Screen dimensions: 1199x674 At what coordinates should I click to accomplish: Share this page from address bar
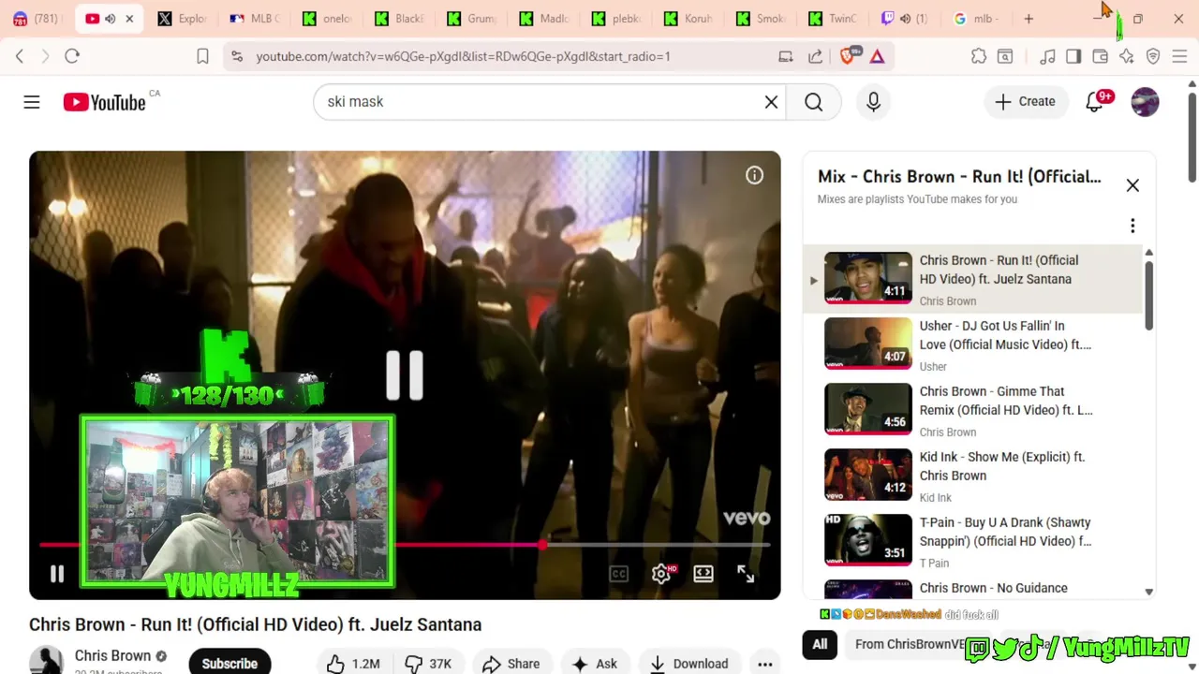[x=815, y=56]
